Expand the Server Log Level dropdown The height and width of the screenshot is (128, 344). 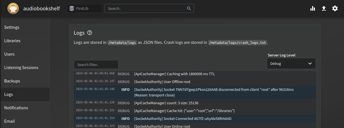(291, 63)
